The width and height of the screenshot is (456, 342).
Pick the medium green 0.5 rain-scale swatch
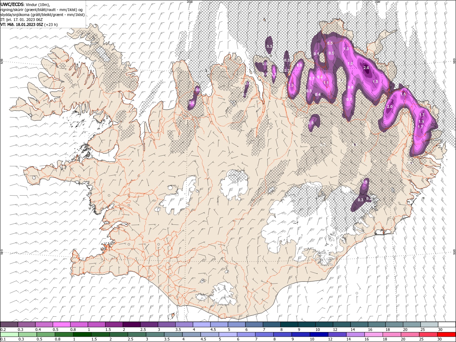(x=46, y=335)
